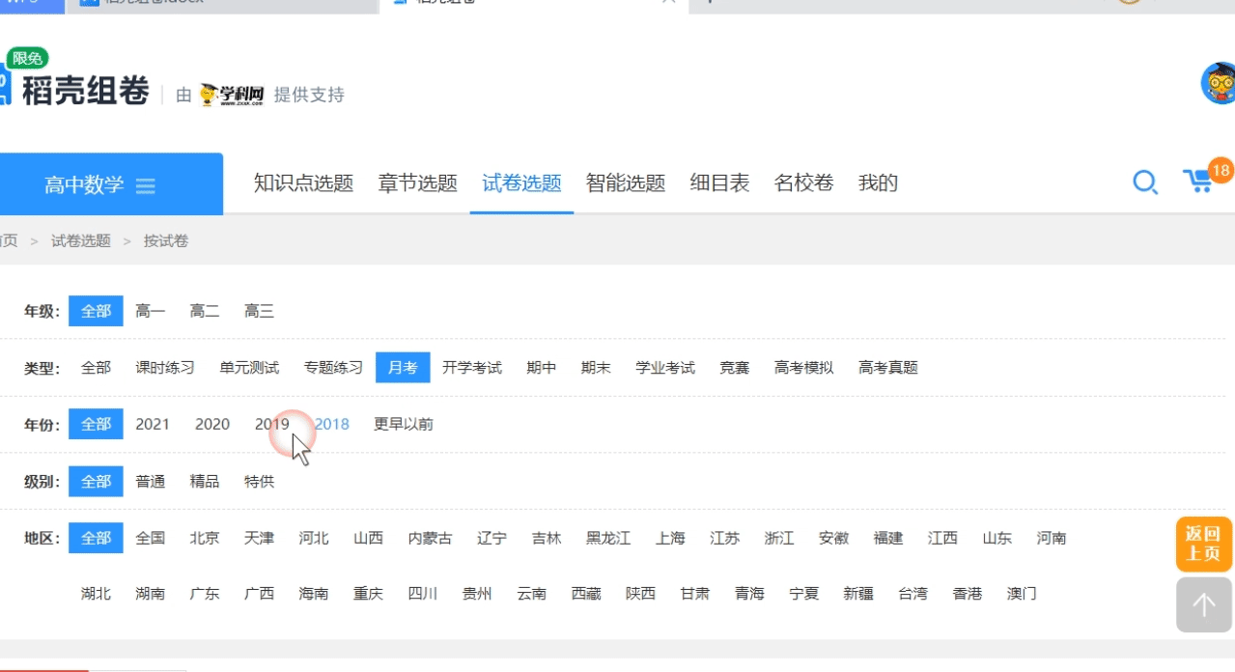This screenshot has height=672, width=1235.
Task: Select 全部 in the 类型 filter
Action: 96,367
